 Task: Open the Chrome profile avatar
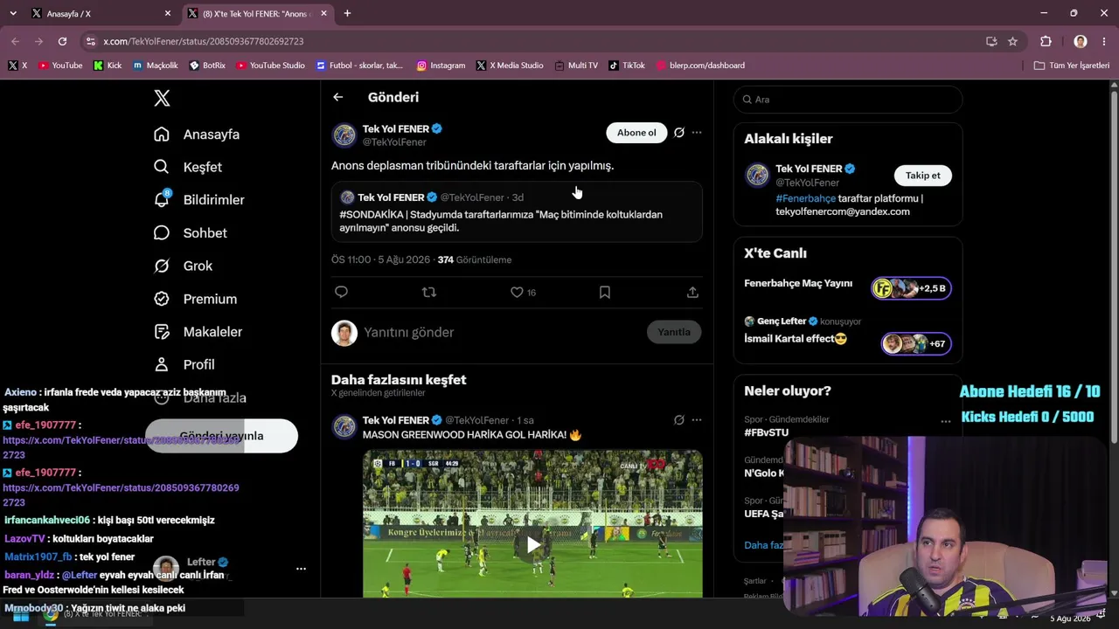point(1081,41)
